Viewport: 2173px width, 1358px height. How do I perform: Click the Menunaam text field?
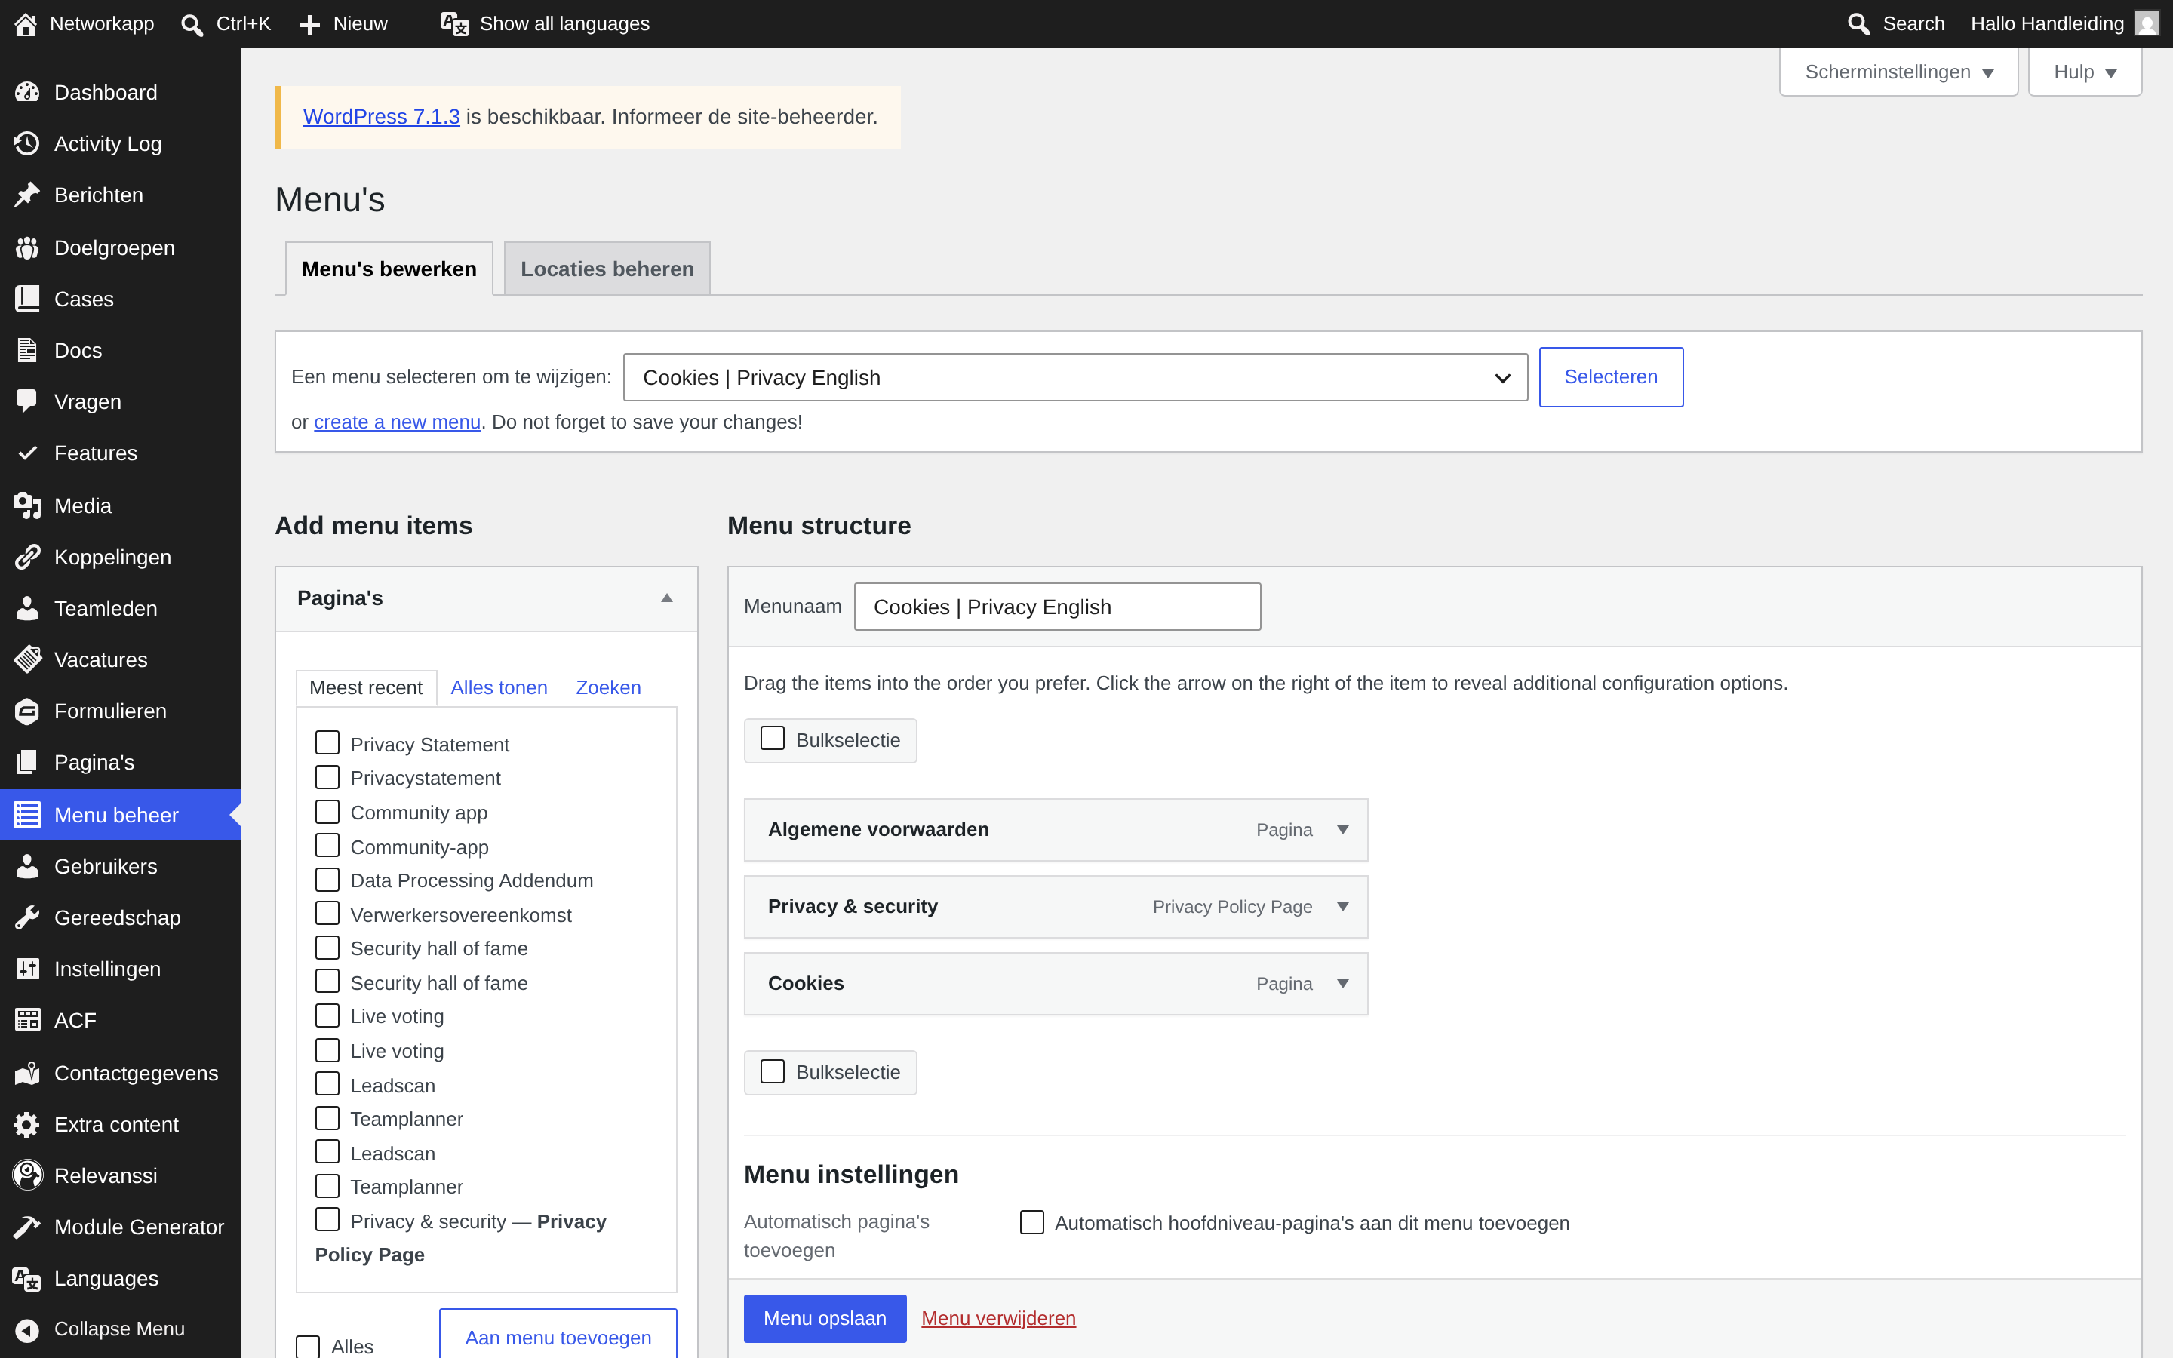click(1057, 607)
